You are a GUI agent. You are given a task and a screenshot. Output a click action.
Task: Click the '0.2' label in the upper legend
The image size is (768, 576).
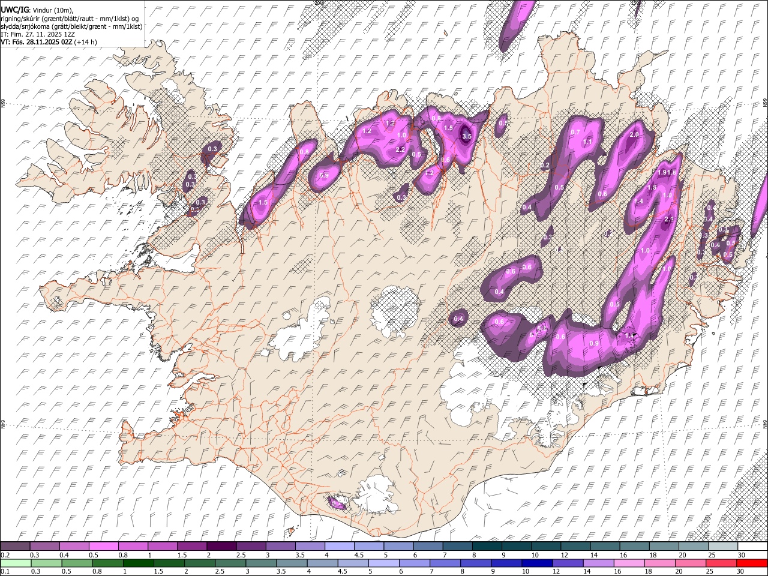5,555
